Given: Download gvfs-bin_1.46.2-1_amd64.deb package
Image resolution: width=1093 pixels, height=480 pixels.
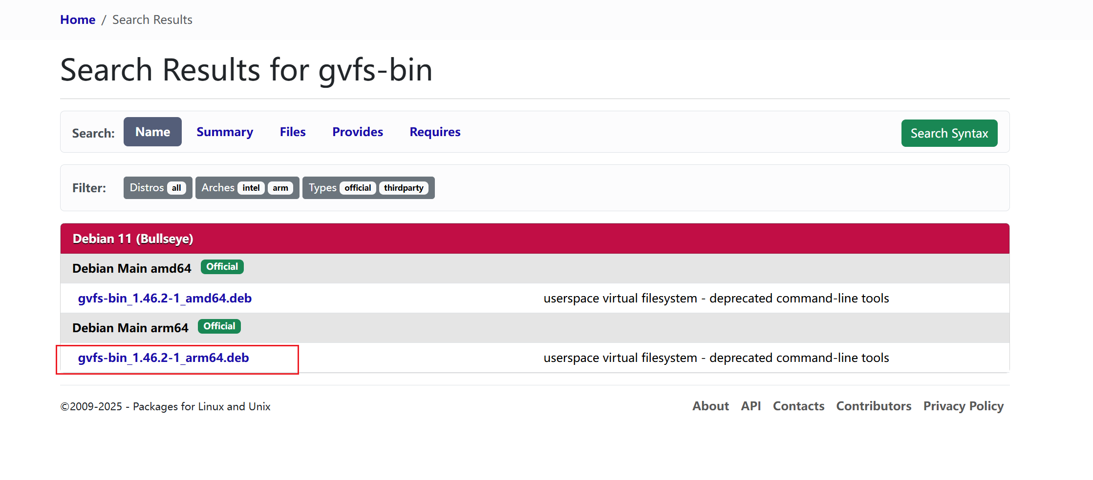Looking at the screenshot, I should [165, 298].
